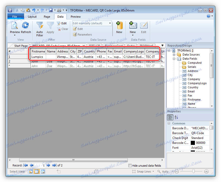Switch to the Page ribbon tab
This screenshot has height=182, width=221.
47,17
